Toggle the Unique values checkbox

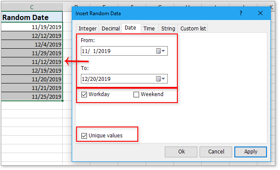84,136
